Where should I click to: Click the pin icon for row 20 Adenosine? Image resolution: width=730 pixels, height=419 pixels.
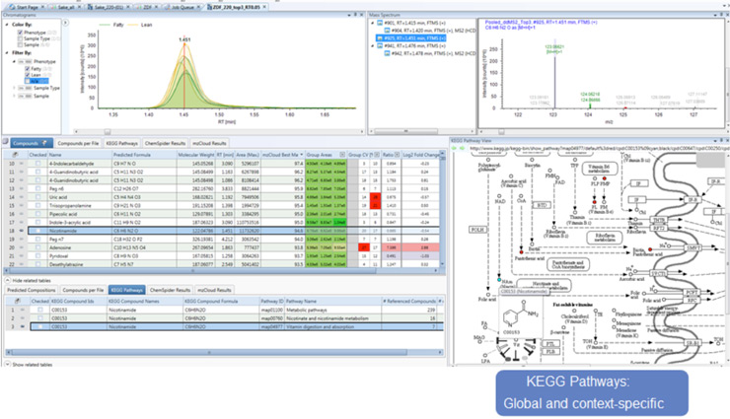[22, 247]
